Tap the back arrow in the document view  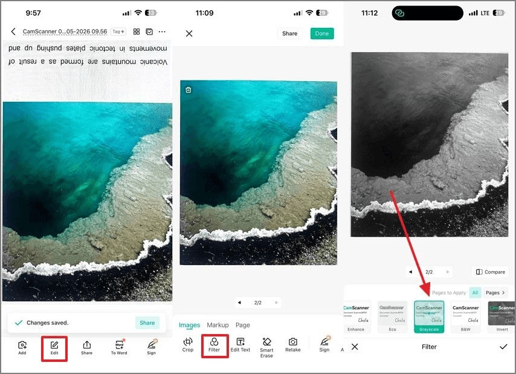[x=13, y=31]
